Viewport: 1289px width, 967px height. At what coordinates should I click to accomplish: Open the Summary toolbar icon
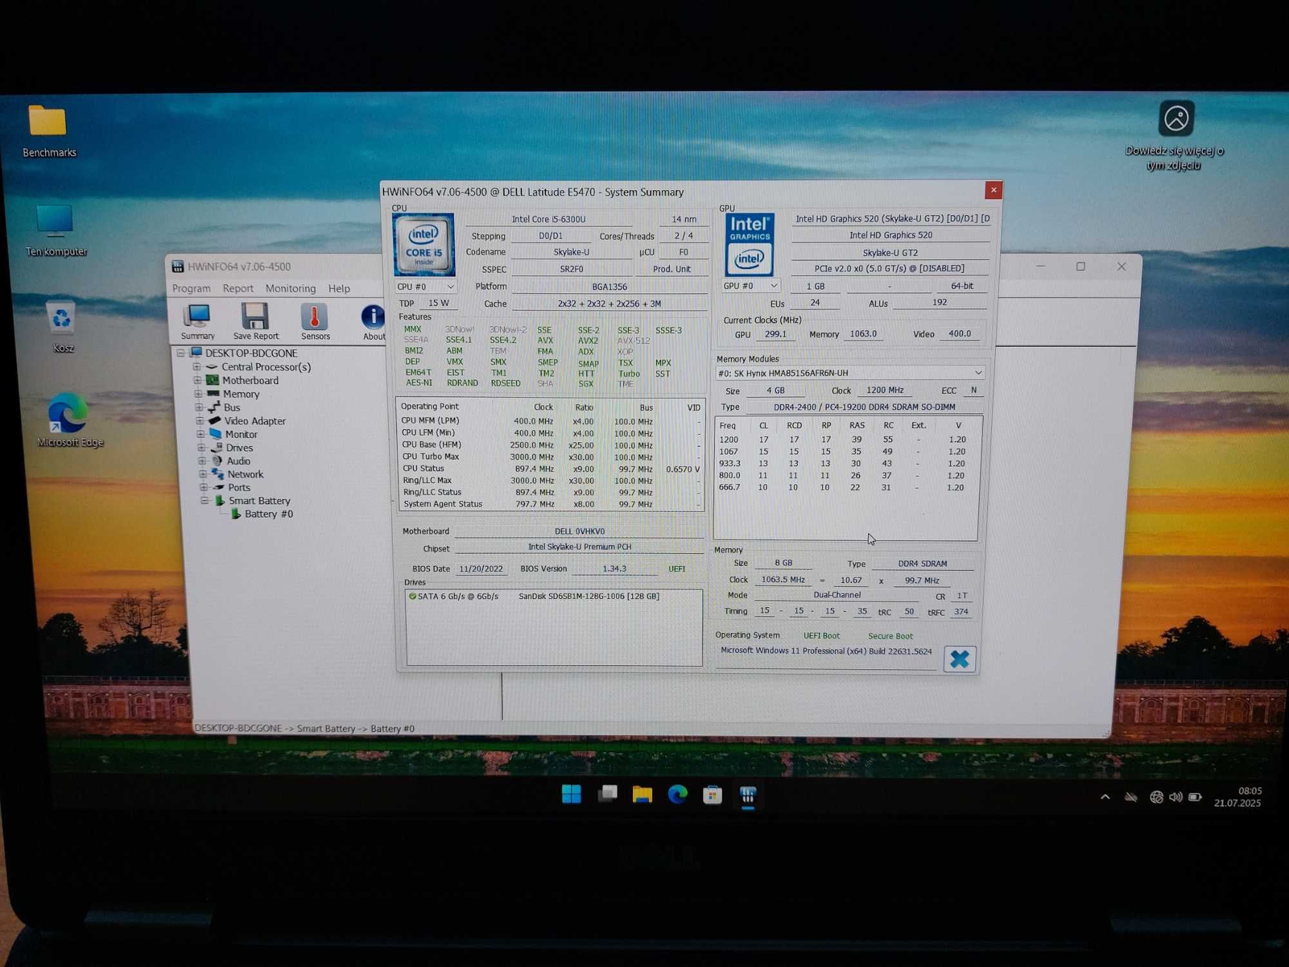[x=197, y=322]
